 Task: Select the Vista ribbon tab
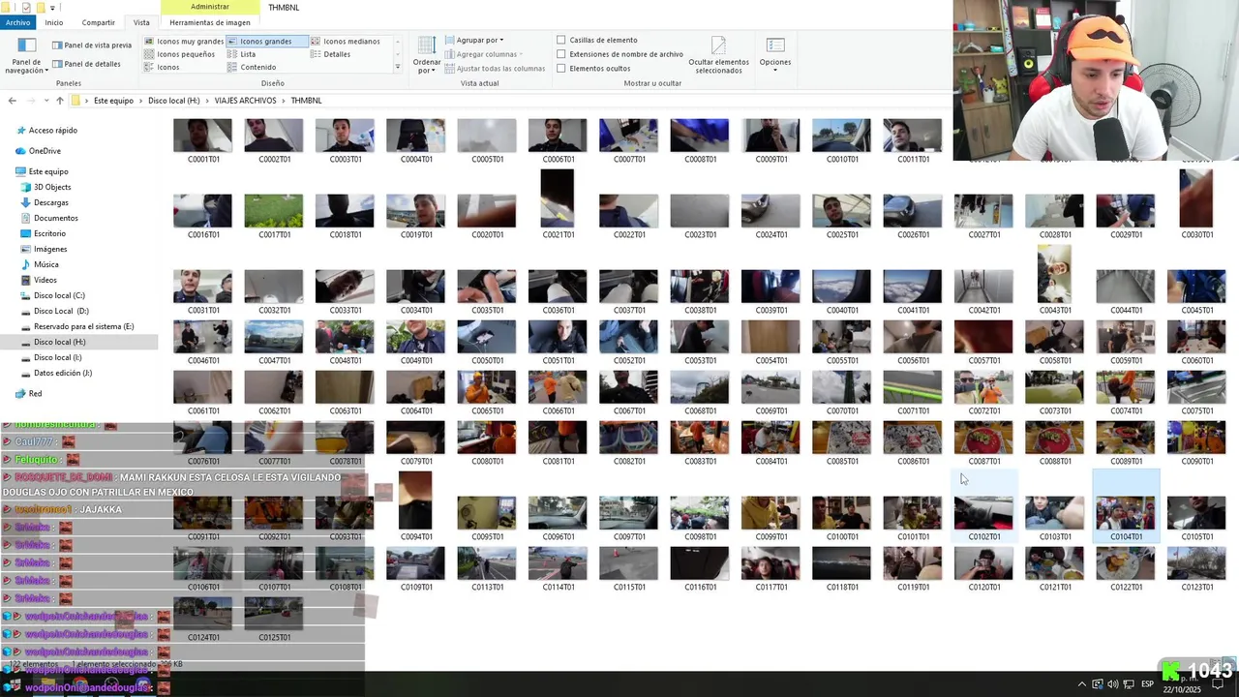[141, 22]
